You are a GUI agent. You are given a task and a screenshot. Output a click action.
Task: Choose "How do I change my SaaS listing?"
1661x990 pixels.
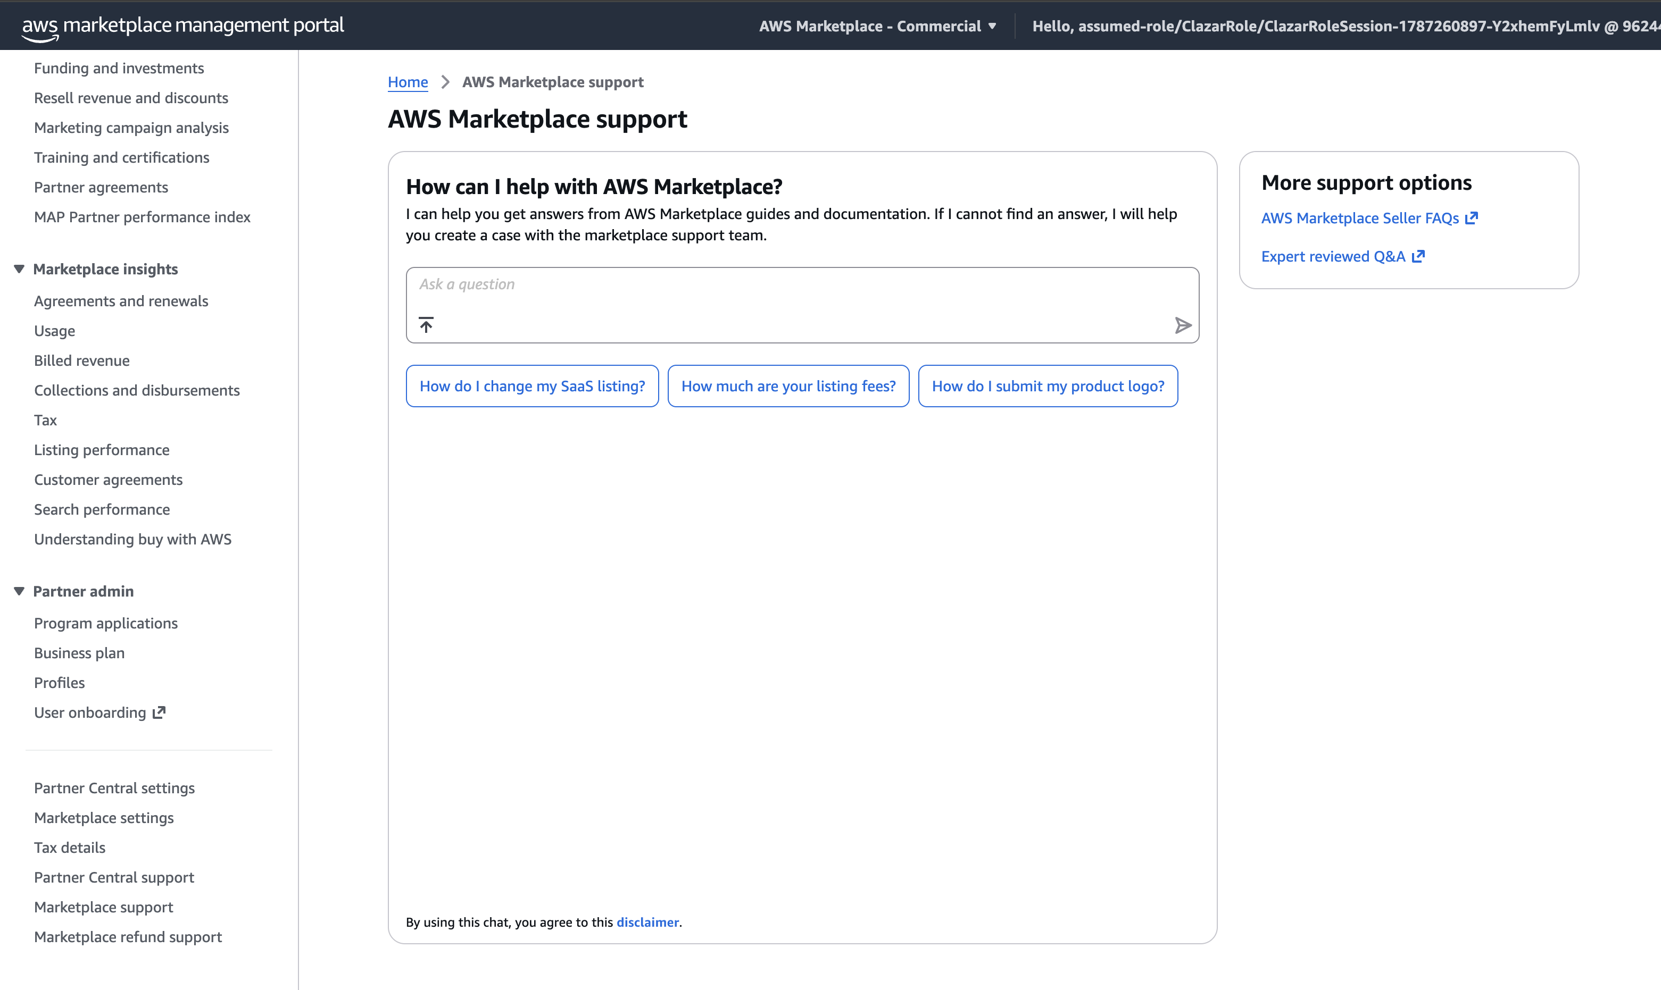point(532,385)
